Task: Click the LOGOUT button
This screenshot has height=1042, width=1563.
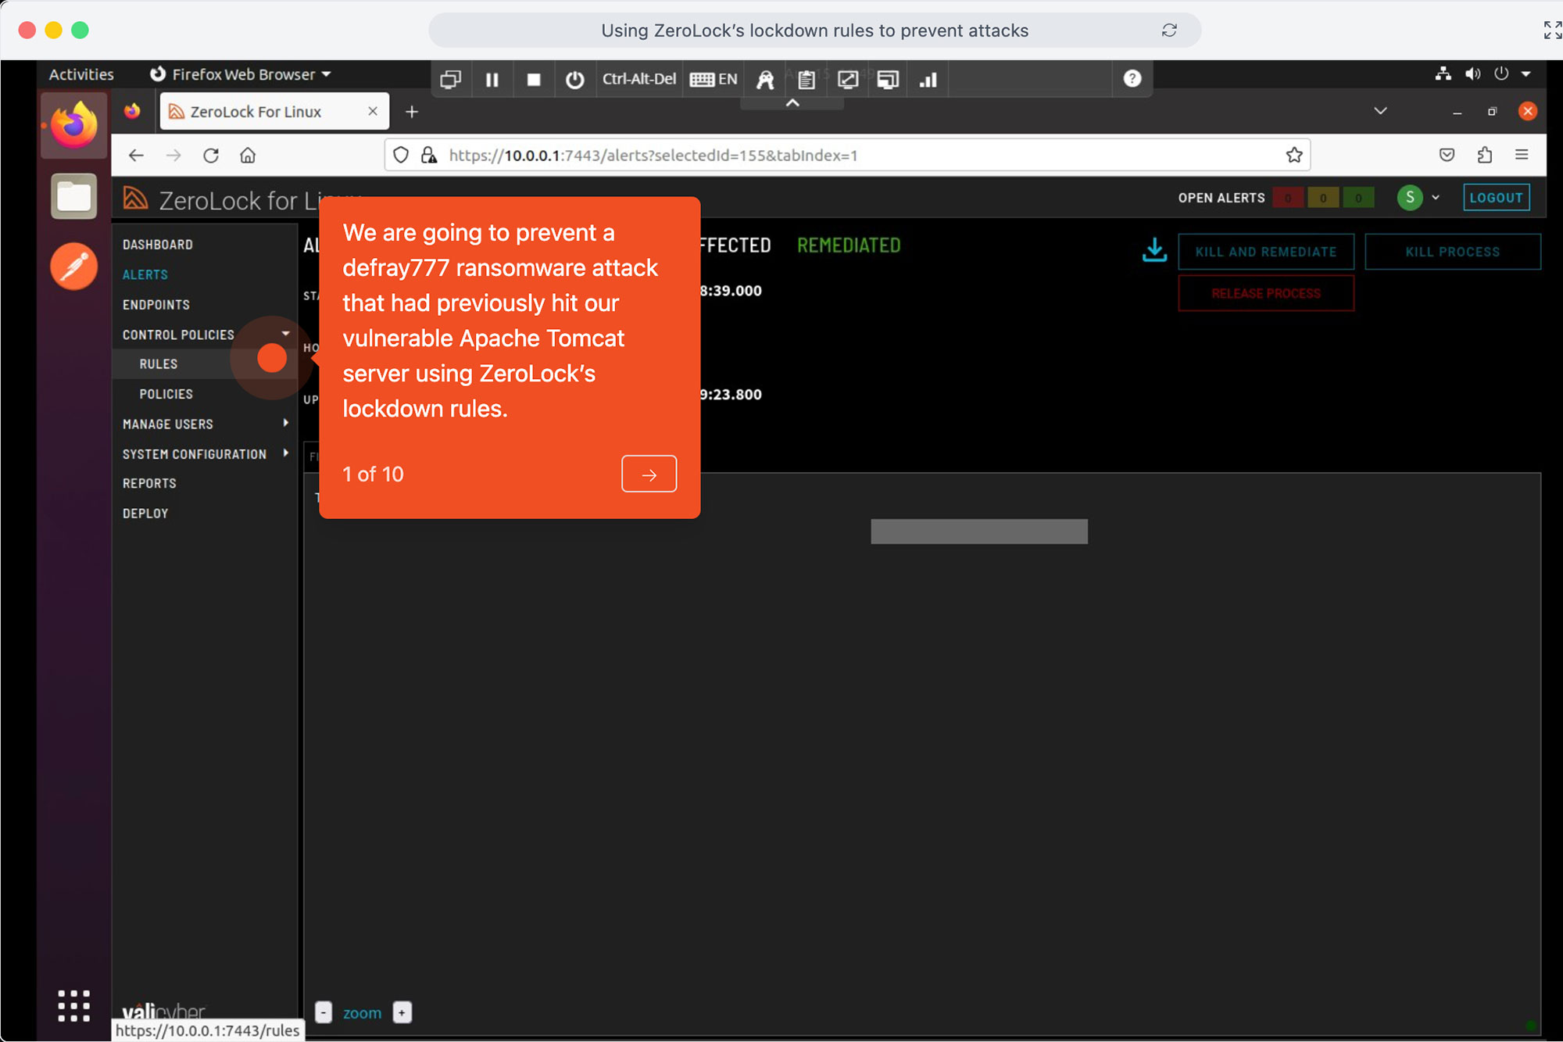Action: pos(1496,197)
